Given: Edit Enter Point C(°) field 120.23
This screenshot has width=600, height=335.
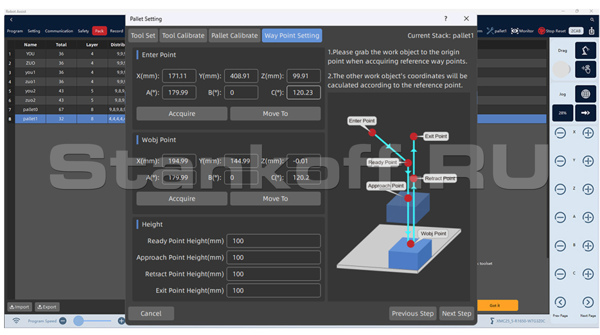Looking at the screenshot, I should [304, 93].
